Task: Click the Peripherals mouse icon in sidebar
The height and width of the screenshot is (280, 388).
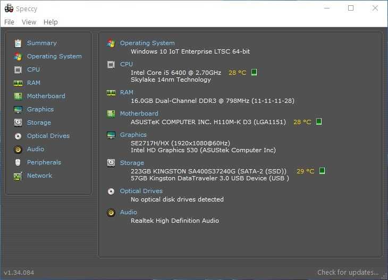Action: (x=18, y=162)
